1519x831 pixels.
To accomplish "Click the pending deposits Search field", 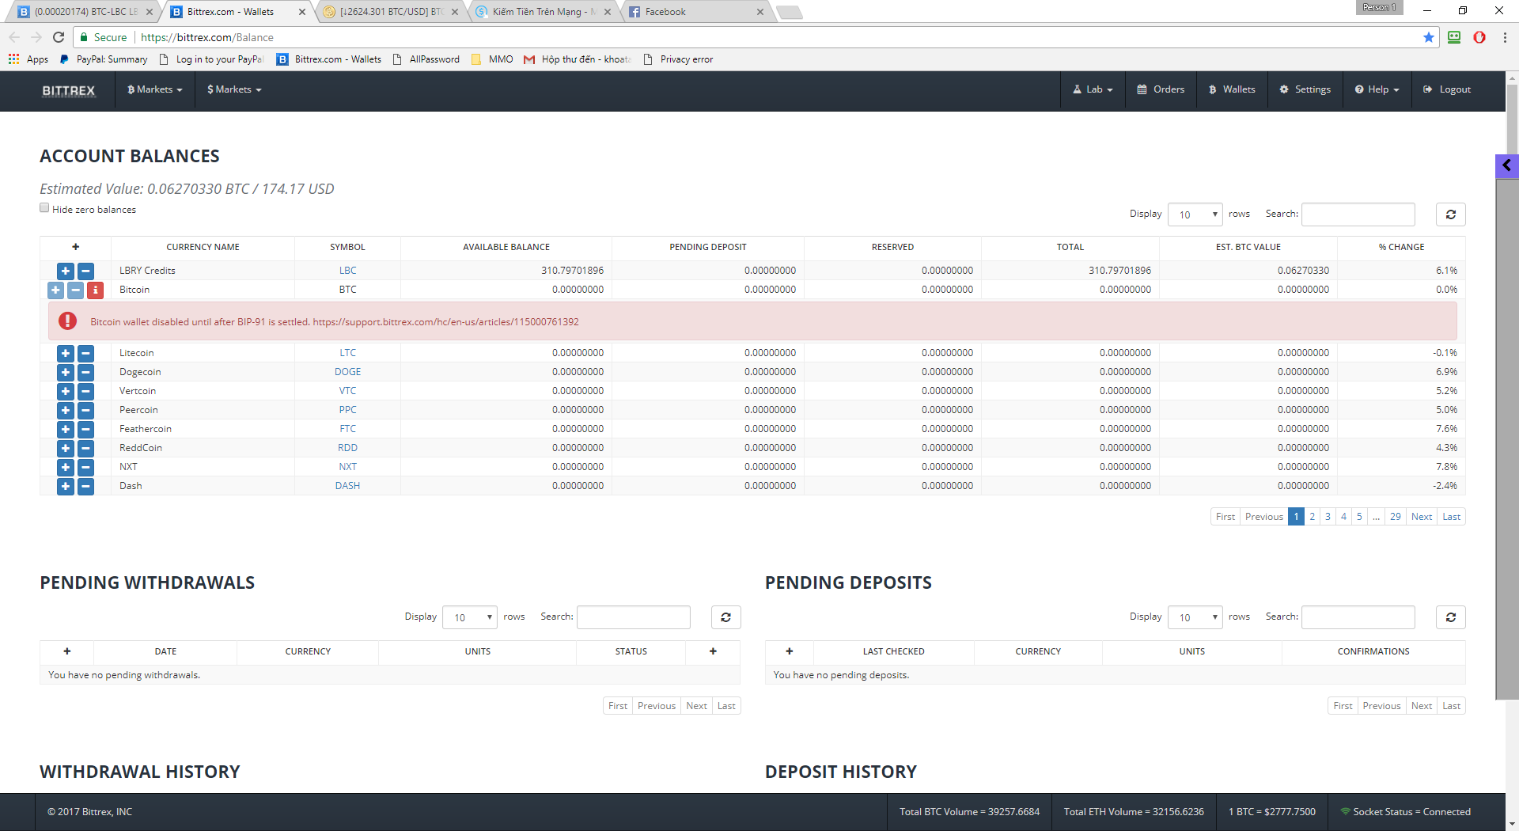I will pyautogui.click(x=1358, y=617).
